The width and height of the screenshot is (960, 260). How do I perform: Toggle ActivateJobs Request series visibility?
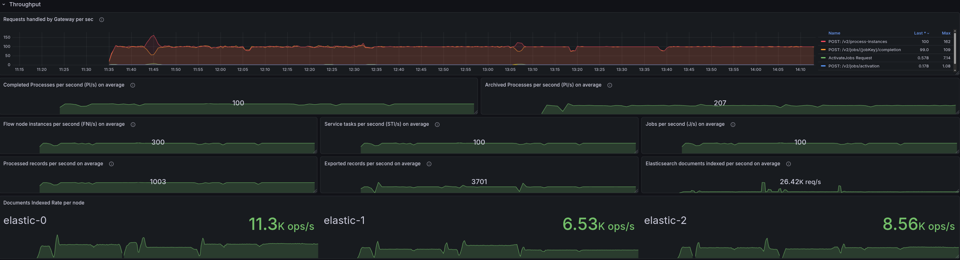(x=850, y=58)
